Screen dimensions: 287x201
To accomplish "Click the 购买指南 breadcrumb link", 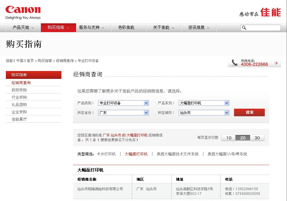I will (x=45, y=61).
